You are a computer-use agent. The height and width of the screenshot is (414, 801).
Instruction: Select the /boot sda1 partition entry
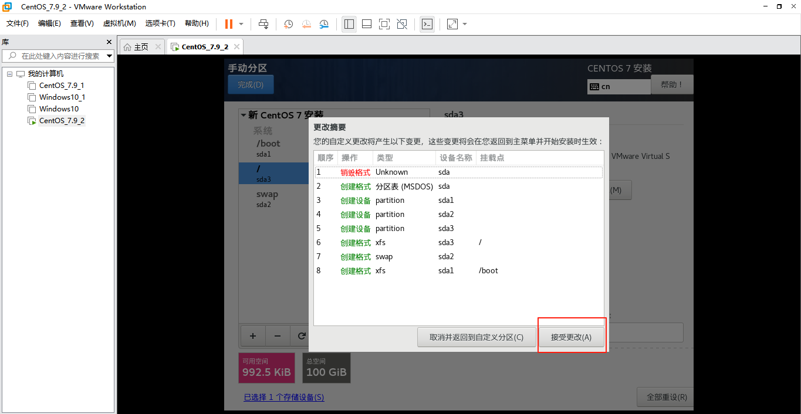point(274,148)
